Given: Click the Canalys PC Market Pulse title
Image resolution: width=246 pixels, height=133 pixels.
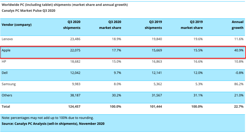Looking at the screenshot, I should (x=28, y=11).
